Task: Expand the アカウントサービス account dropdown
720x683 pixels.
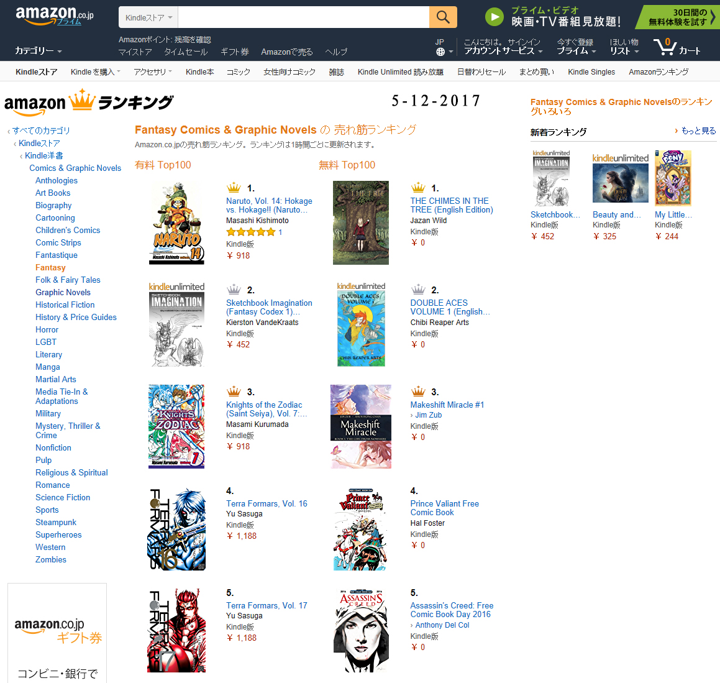Action: coord(503,50)
